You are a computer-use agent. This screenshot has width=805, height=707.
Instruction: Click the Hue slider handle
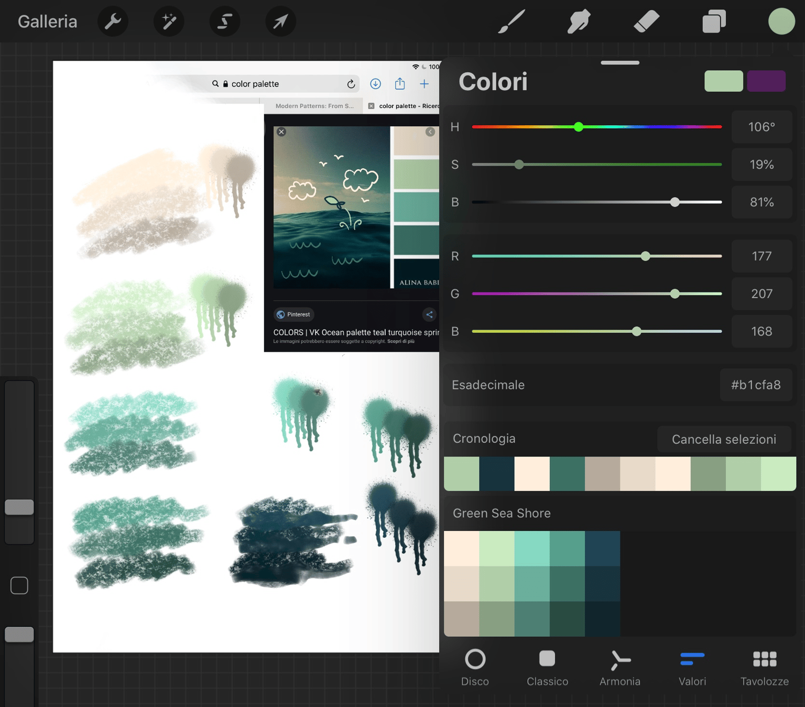coord(579,127)
